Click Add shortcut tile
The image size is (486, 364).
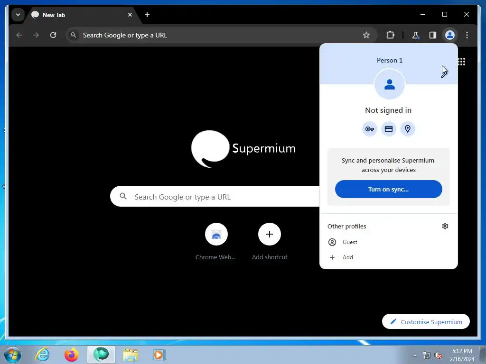pyautogui.click(x=270, y=242)
